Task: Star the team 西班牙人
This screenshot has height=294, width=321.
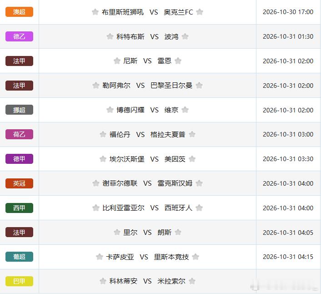Action: pyautogui.click(x=199, y=208)
